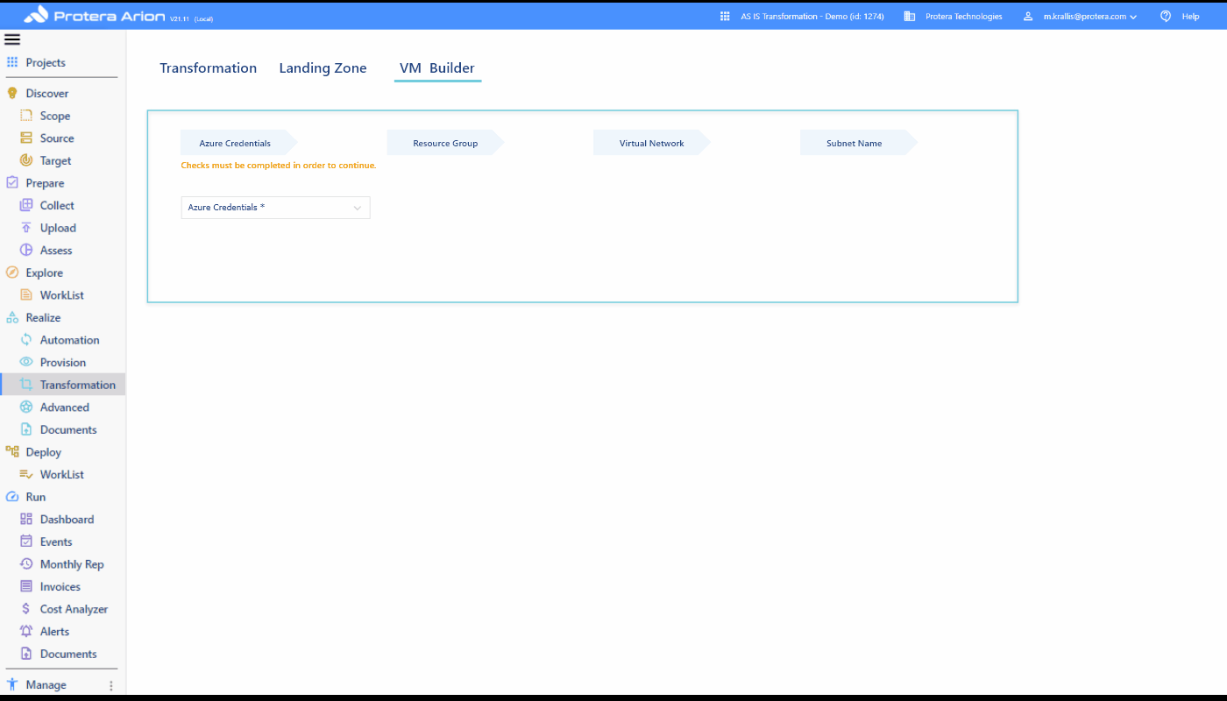Screen dimensions: 1227x701
Task: Click the Target icon in sidebar
Action: pos(26,160)
